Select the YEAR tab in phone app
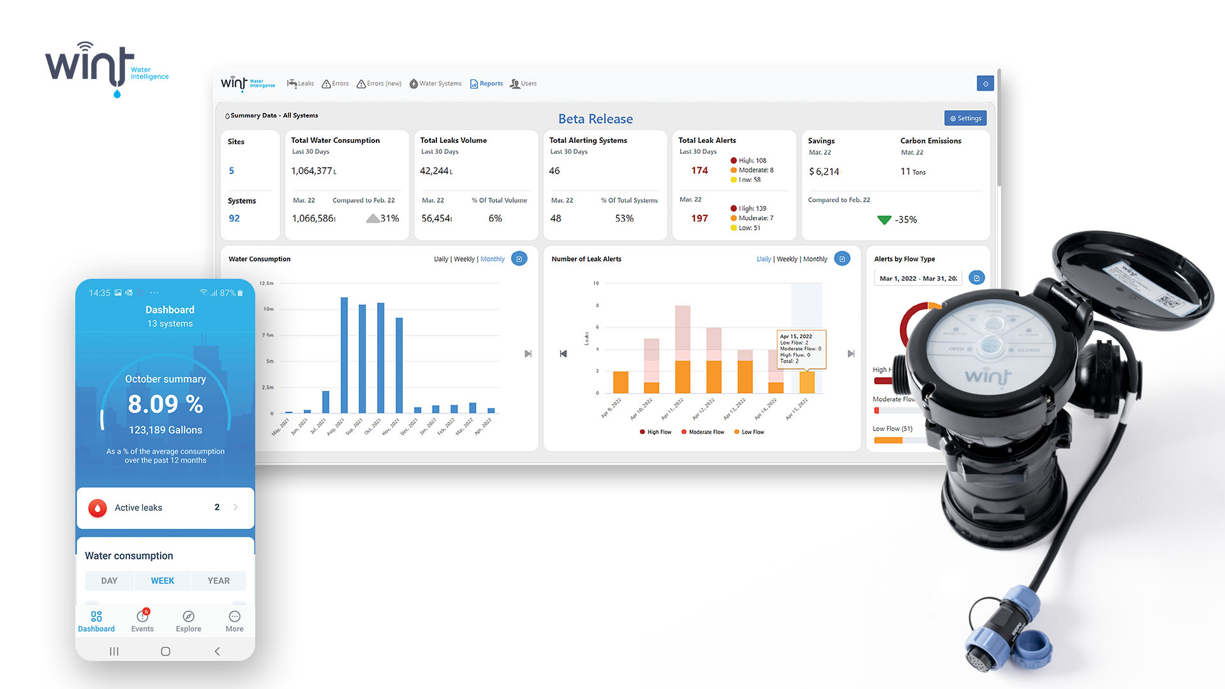This screenshot has height=689, width=1225. (x=218, y=581)
